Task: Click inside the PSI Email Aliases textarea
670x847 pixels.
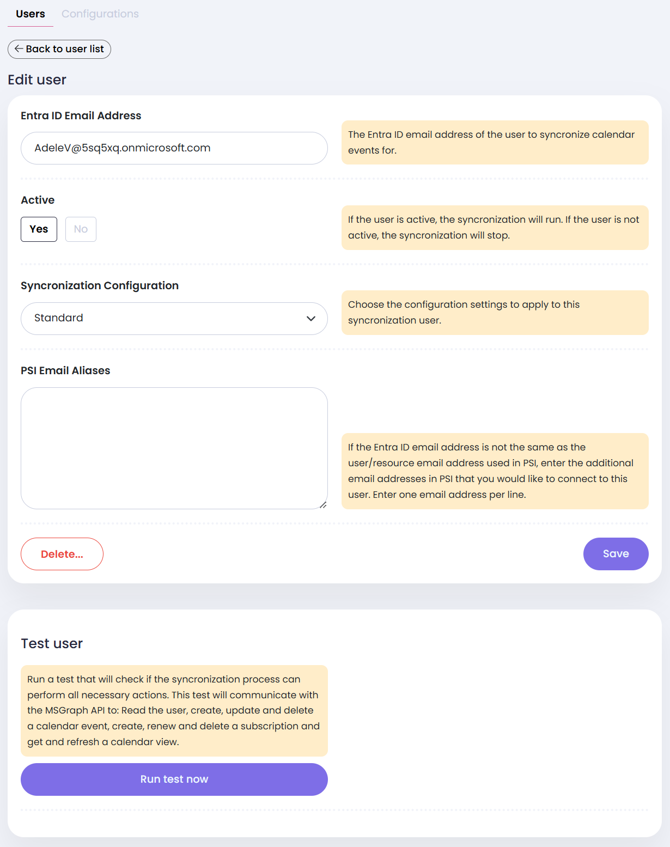Action: point(174,448)
